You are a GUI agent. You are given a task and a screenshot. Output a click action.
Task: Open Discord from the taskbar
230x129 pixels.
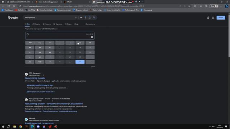tap(38, 126)
